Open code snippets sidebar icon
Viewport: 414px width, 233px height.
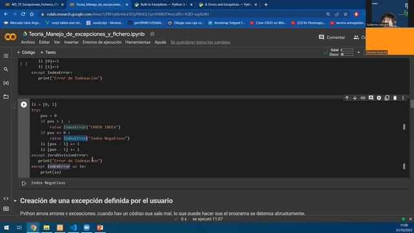pos(6,199)
